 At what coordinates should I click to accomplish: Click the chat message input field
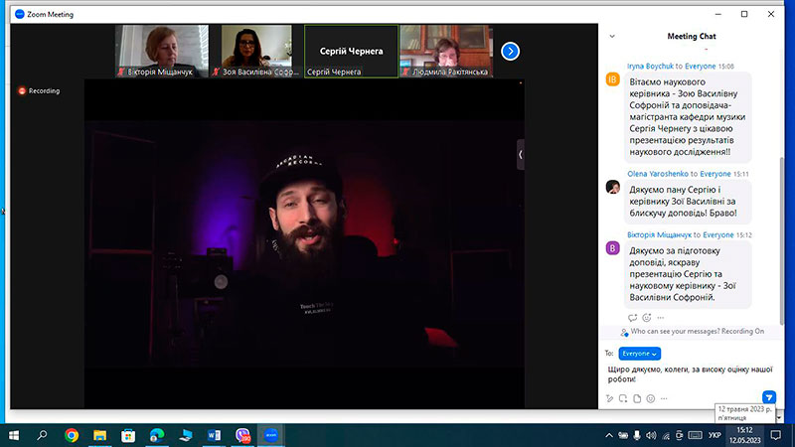pyautogui.click(x=690, y=374)
